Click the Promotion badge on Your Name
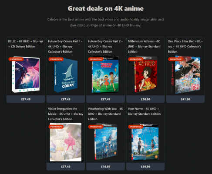This screenshot has width=212, height=174. click(136, 127)
